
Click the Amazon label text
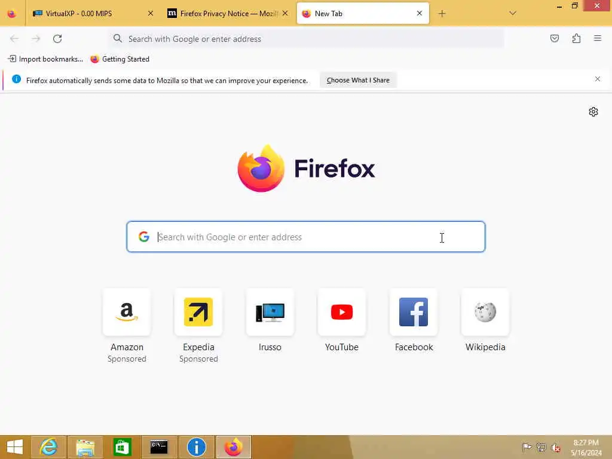pyautogui.click(x=127, y=347)
